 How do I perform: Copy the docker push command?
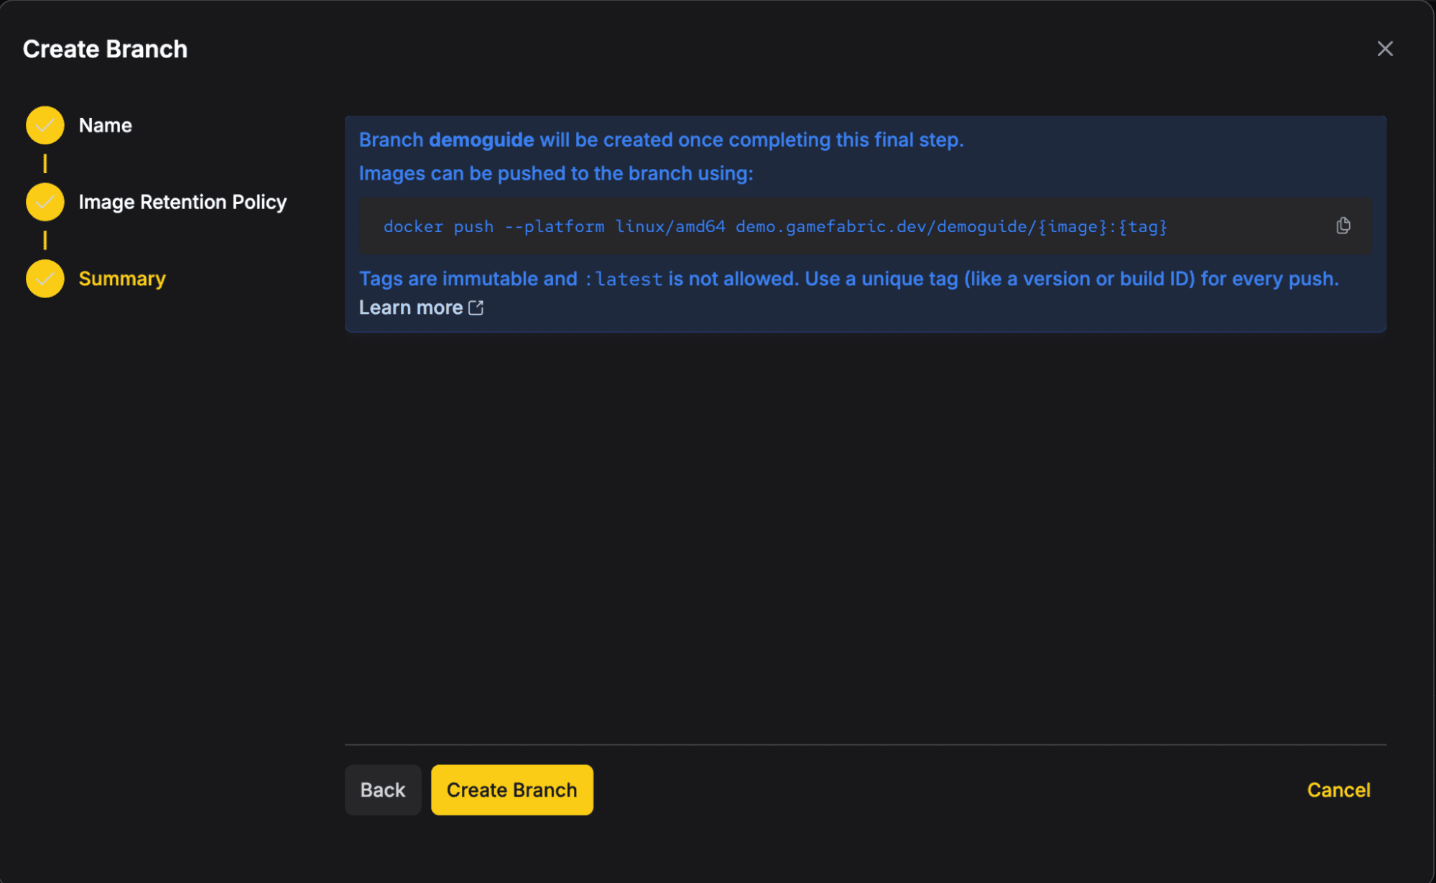(x=1343, y=226)
